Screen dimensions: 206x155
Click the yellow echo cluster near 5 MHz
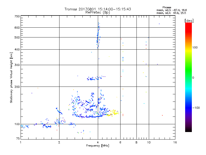click(113, 113)
